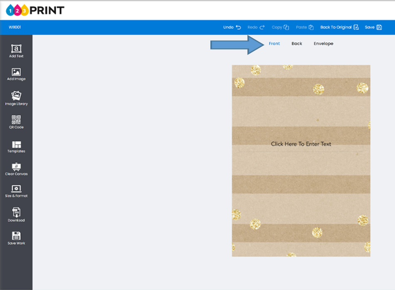Click the Redo button
This screenshot has width=395, height=290.
(x=256, y=27)
